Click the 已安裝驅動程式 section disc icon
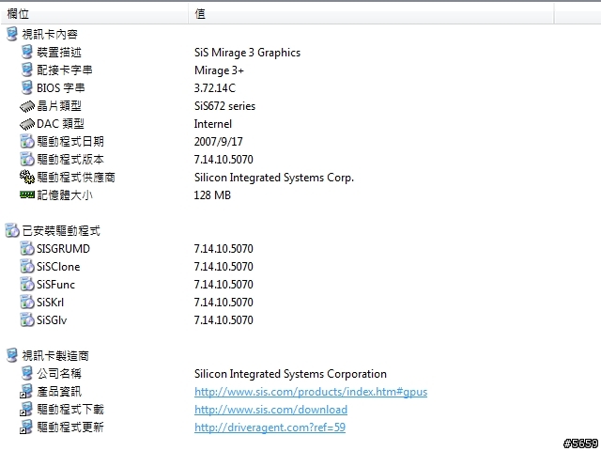Image resolution: width=601 pixels, height=451 pixels. (x=12, y=230)
